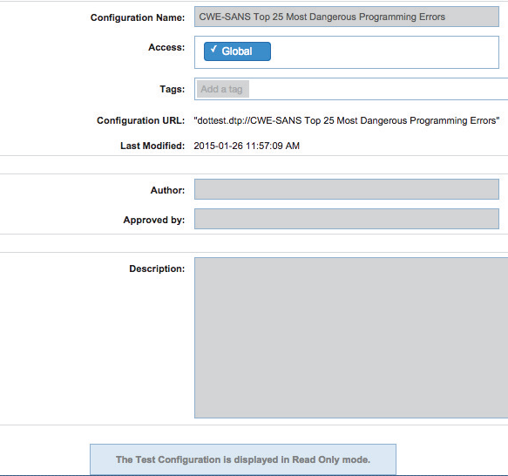The width and height of the screenshot is (508, 476).
Task: Click the Access label
Action: (x=166, y=47)
